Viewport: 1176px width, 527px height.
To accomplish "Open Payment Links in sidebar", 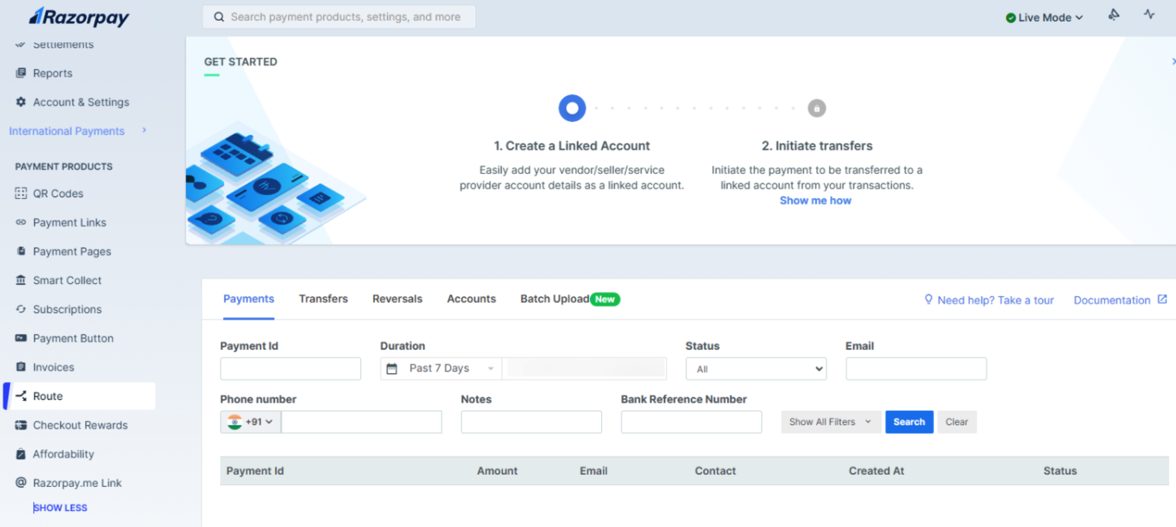I will tap(69, 222).
